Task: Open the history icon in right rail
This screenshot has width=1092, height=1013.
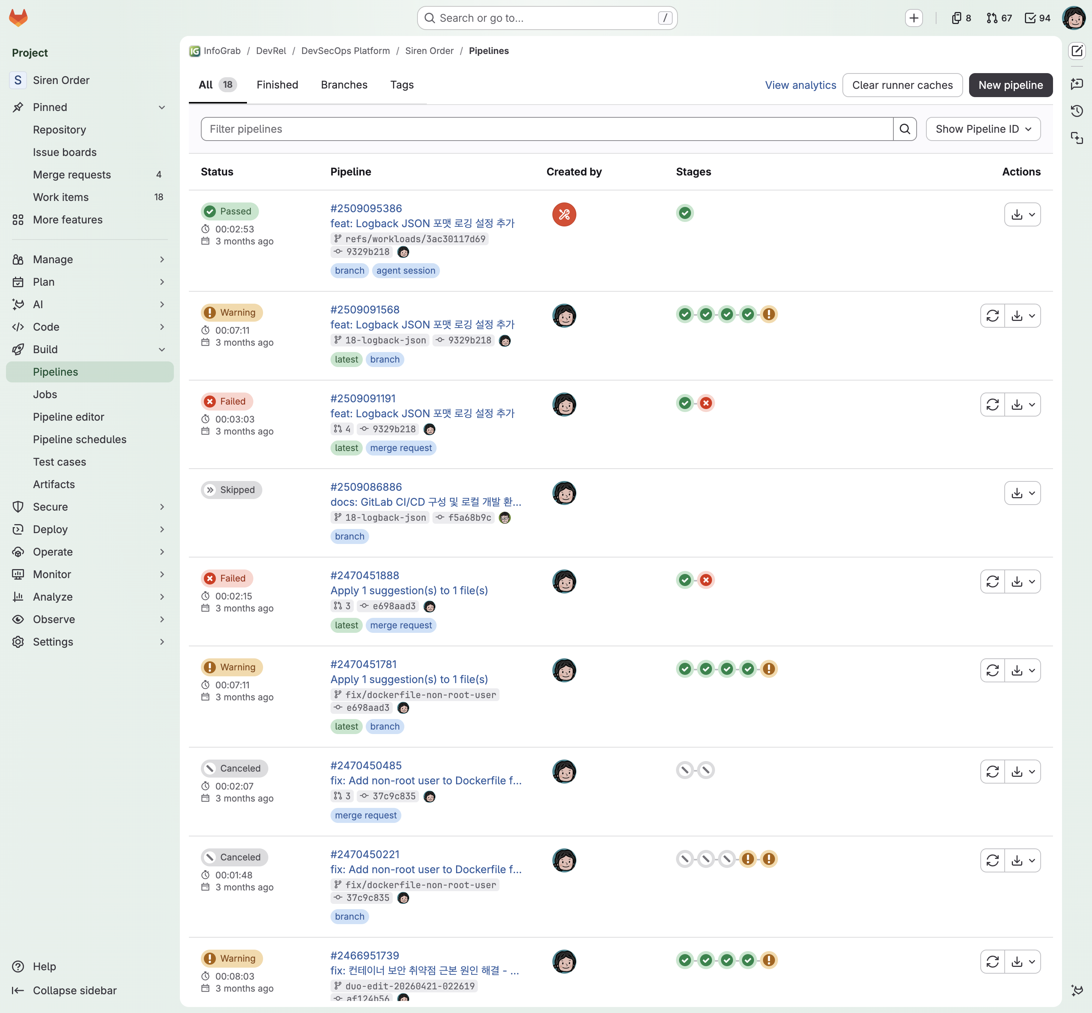Action: pos(1077,111)
